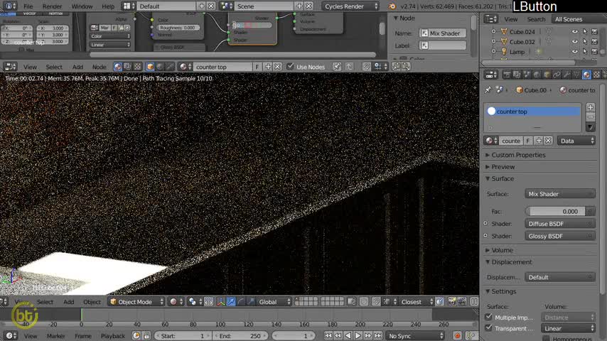Add a new material slot with plus
Viewport: 607px width, 341px height.
(x=590, y=107)
